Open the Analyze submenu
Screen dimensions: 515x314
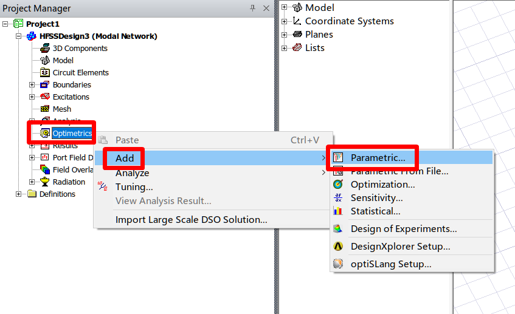coord(212,172)
